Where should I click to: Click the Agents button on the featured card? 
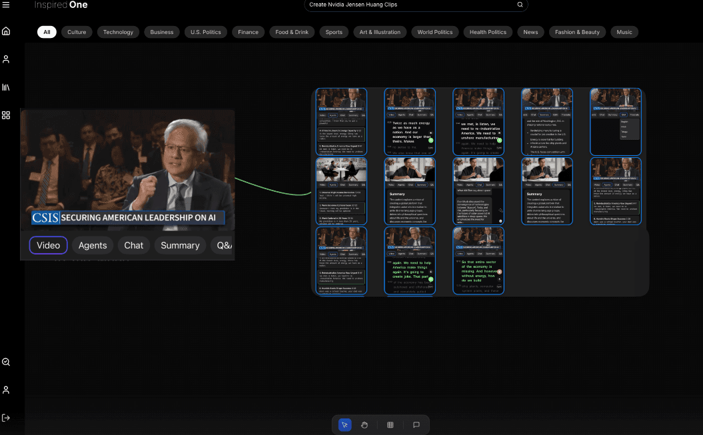93,245
